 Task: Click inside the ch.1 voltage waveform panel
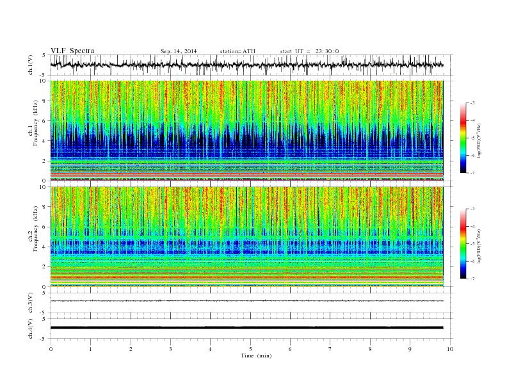coord(251,65)
